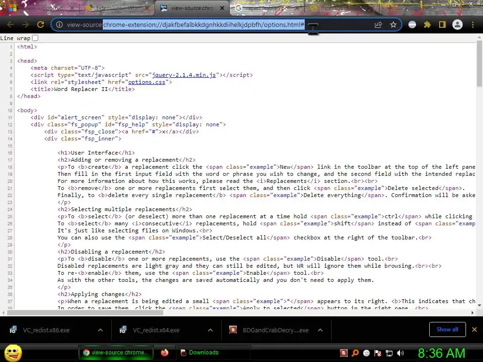The height and width of the screenshot is (362, 483).
Task: Toggle the browser side panel icon
Action: click(442, 25)
